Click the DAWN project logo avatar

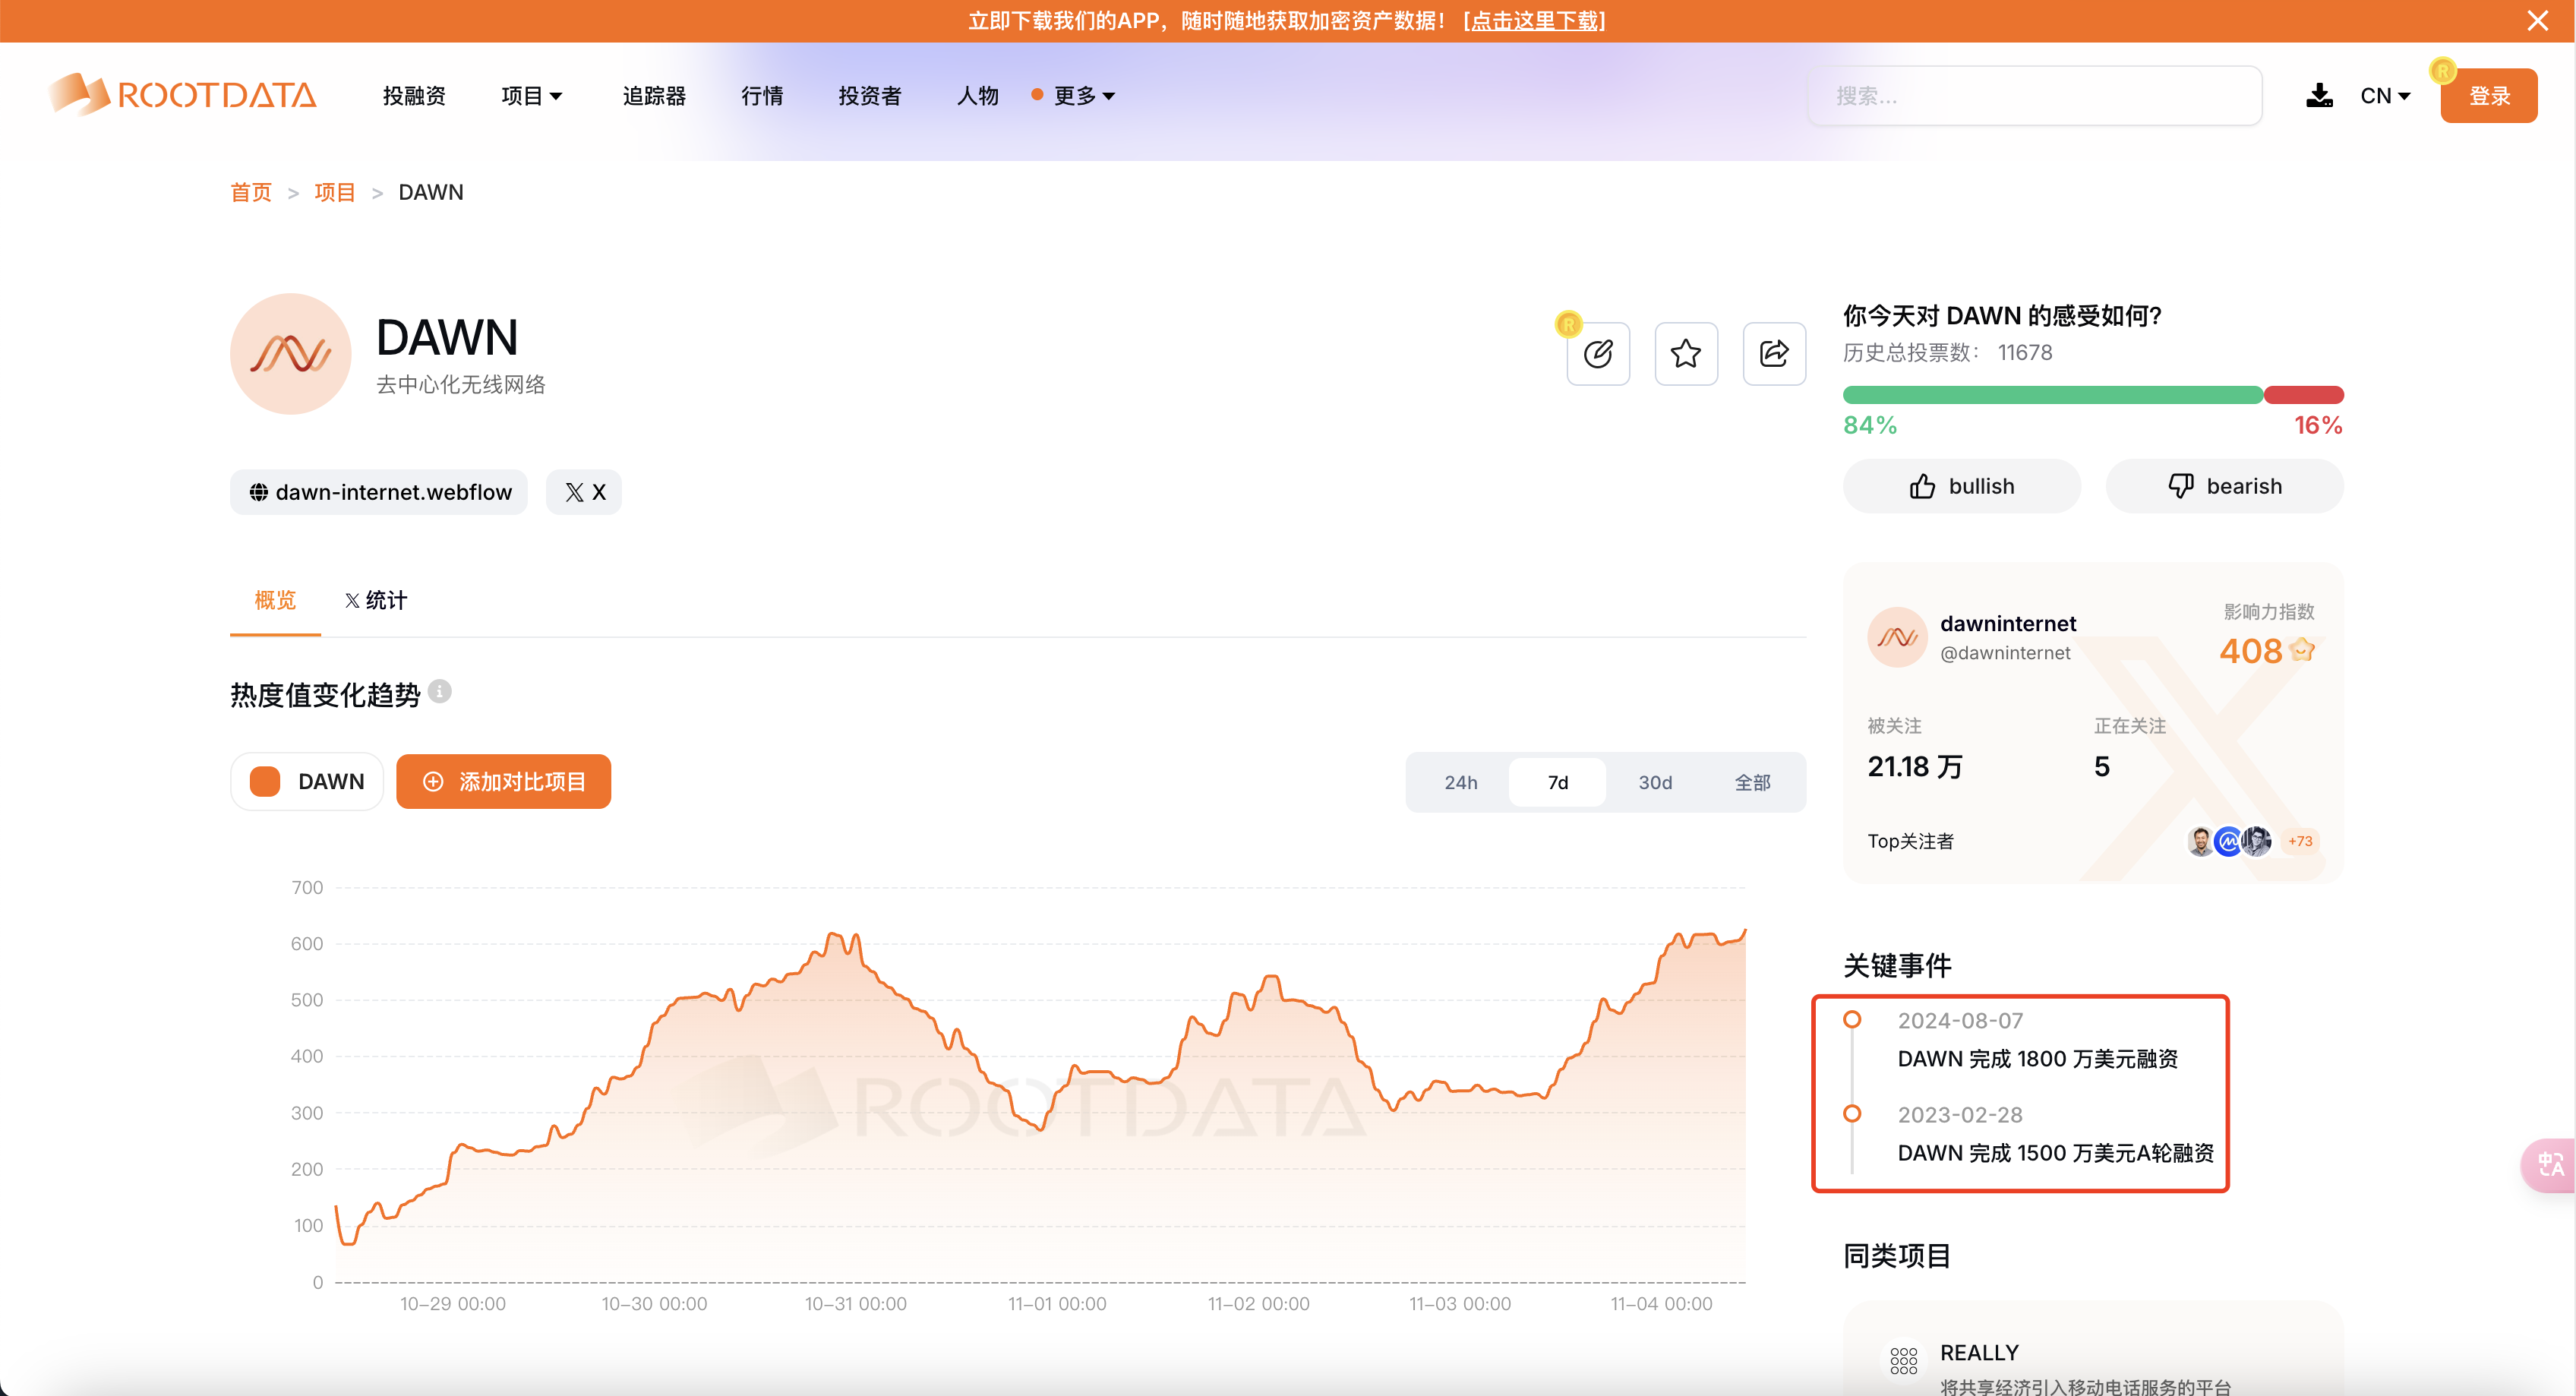[290, 353]
